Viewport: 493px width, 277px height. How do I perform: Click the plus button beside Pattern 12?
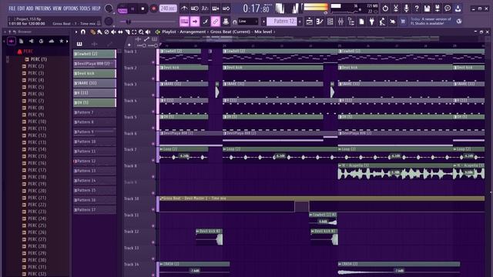click(x=300, y=22)
